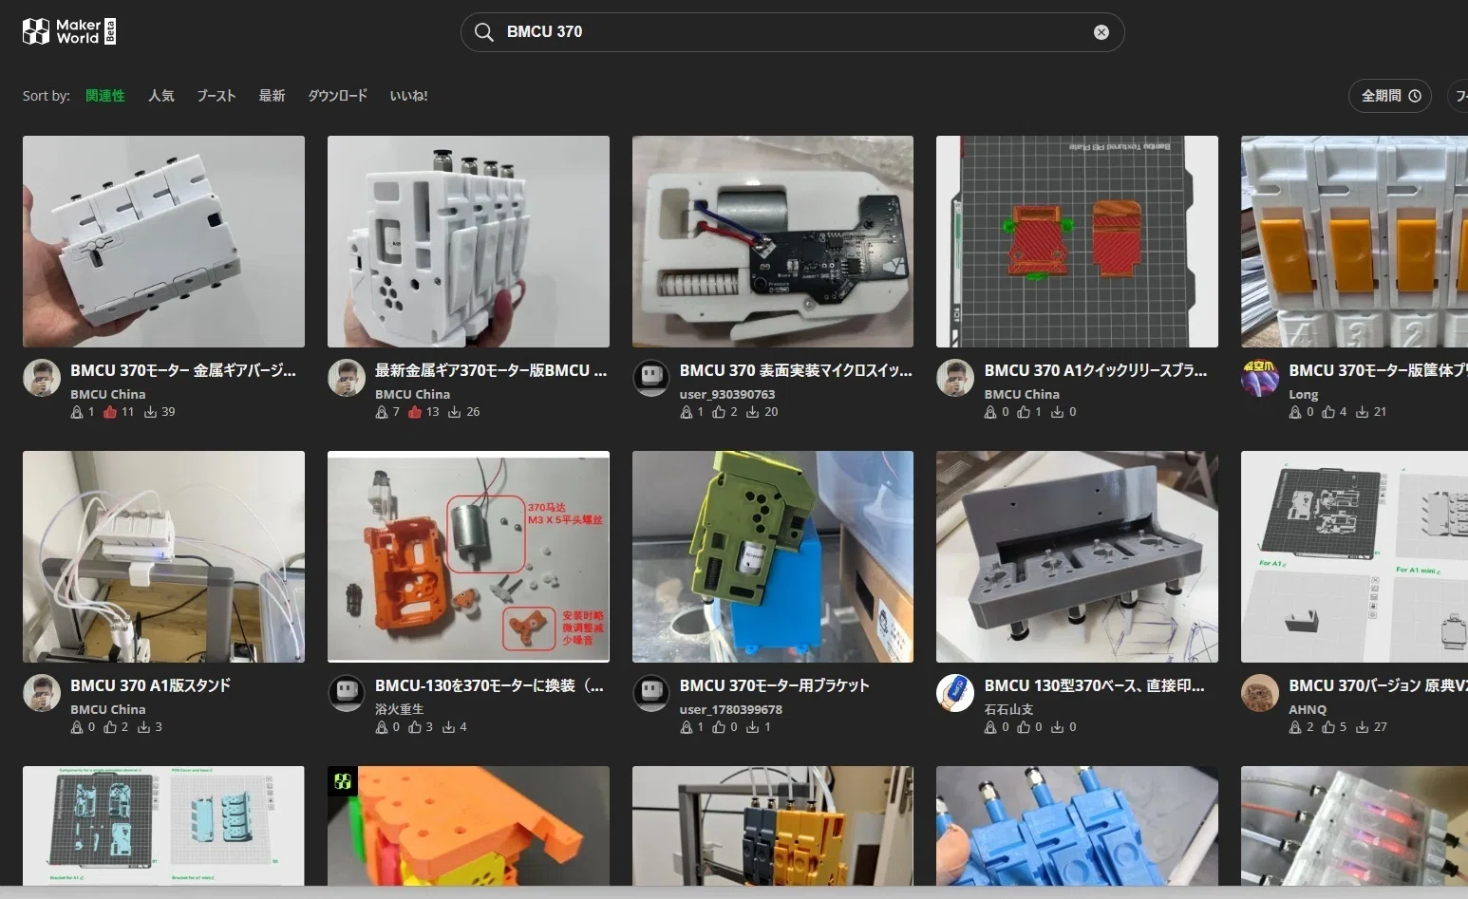
Task: Like the BMCU 370 表面実装マイクロスイッ... model
Action: pyautogui.click(x=719, y=412)
